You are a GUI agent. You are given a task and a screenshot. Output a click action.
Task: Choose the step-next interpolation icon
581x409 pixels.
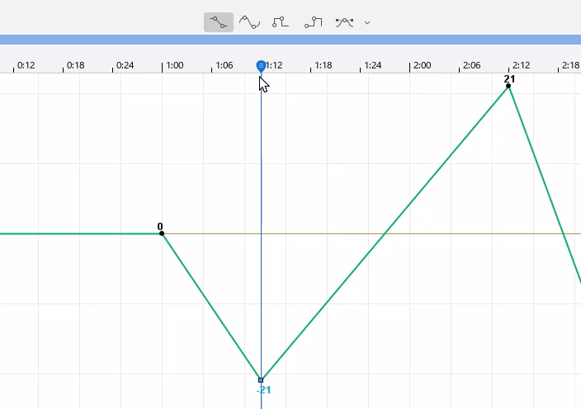[x=313, y=22]
